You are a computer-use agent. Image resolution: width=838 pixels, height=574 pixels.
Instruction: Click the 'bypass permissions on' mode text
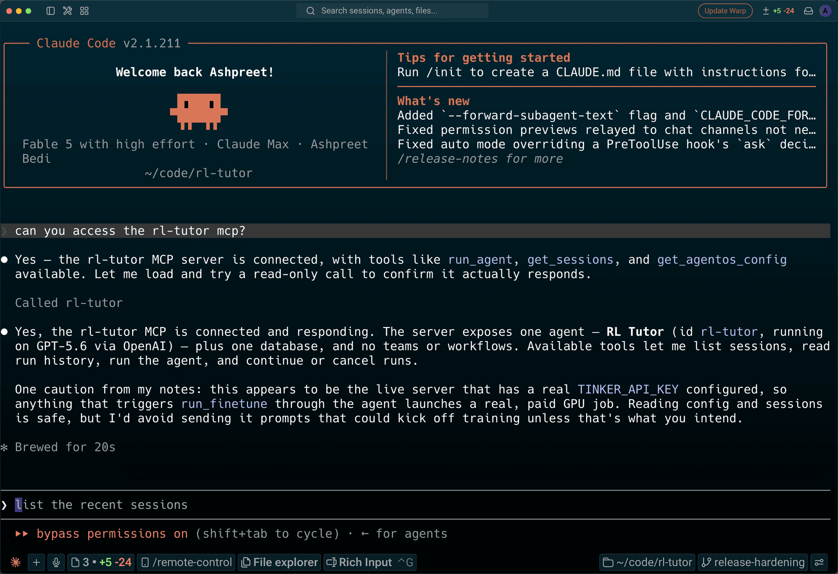coord(112,533)
